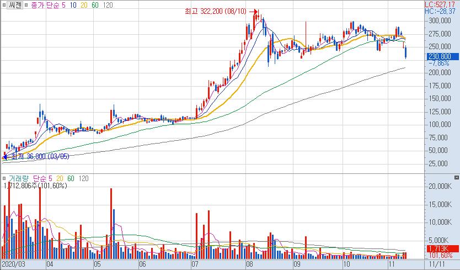460x270 pixels.
Task: Close the volume panel with the X icon
Action: [457, 177]
